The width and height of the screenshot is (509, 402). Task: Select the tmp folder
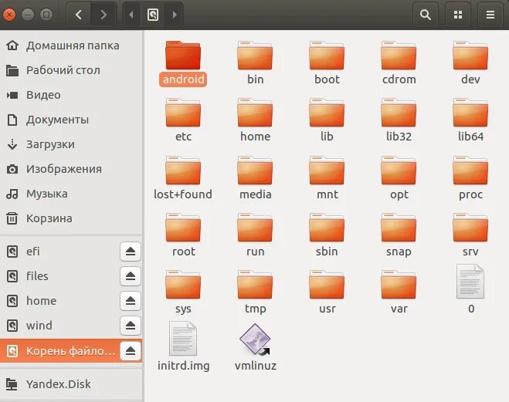(x=255, y=292)
